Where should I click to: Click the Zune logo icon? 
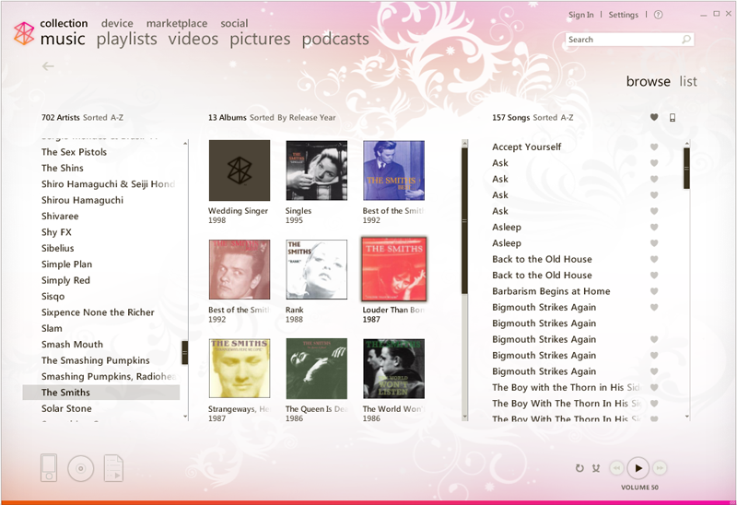[24, 34]
